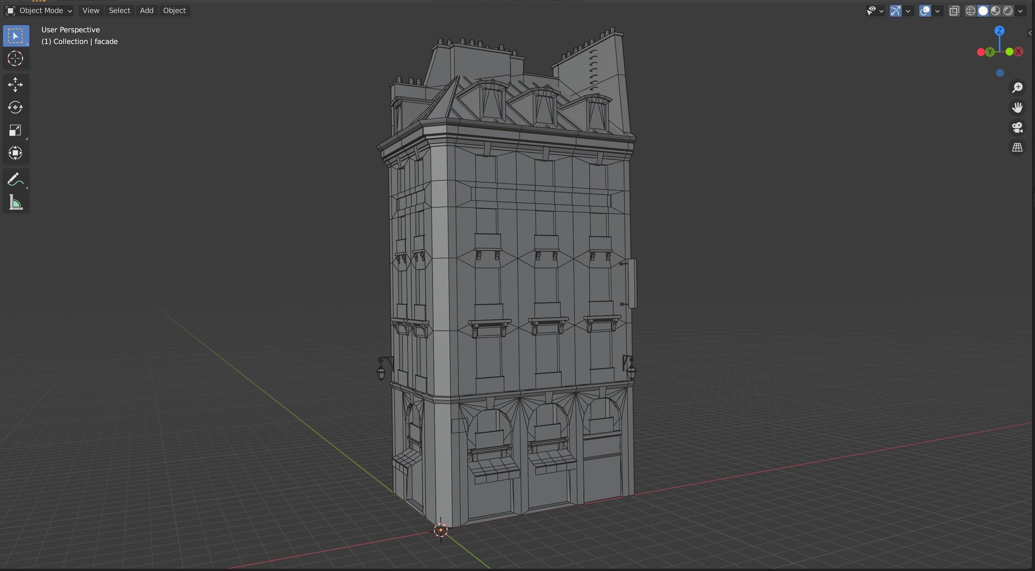Activate the 3D Cursor tool
This screenshot has height=571, width=1035.
click(x=15, y=59)
